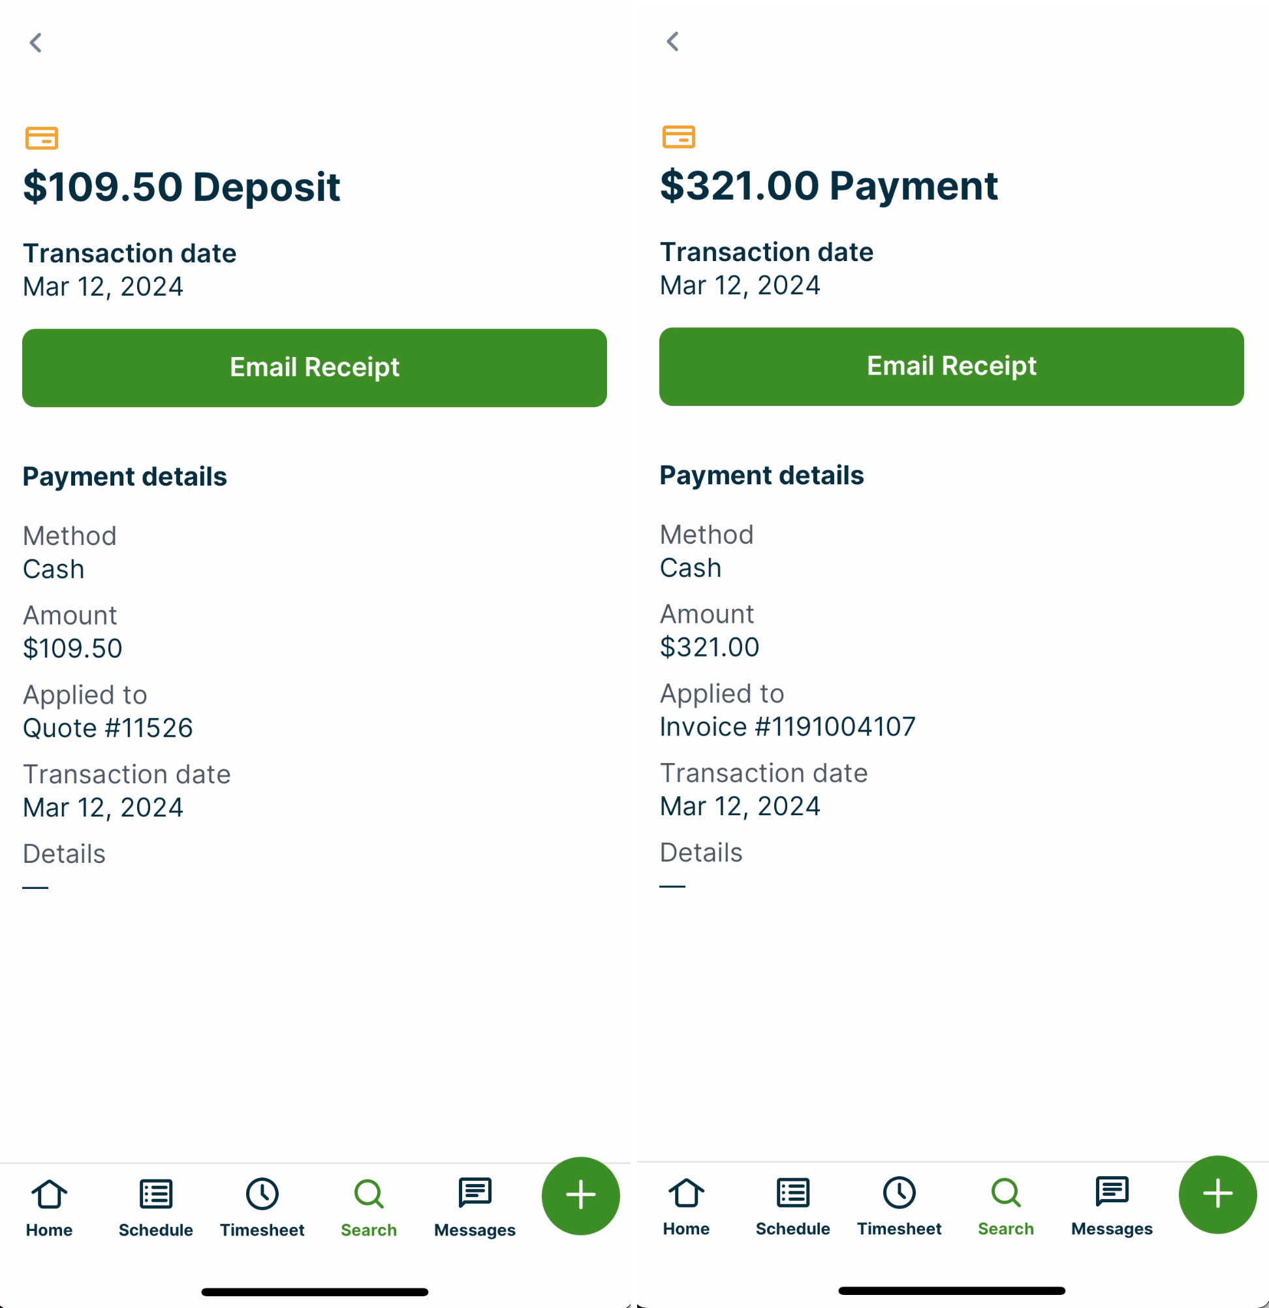Viewport: 1269px width, 1308px height.
Task: Email receipt for the $321.00 Payment
Action: (951, 366)
